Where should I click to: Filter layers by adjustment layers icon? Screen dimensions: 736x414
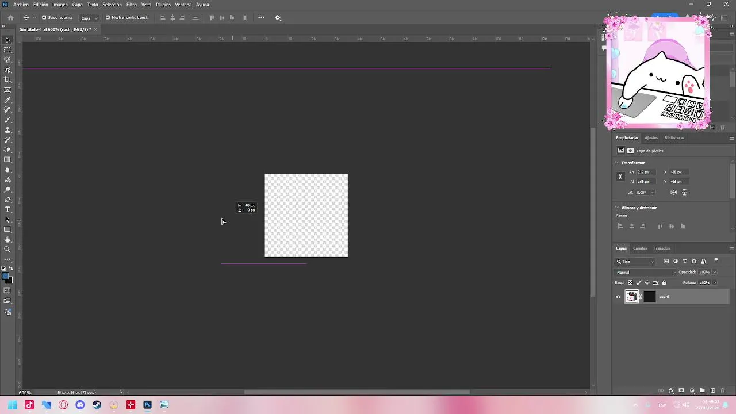pos(676,262)
